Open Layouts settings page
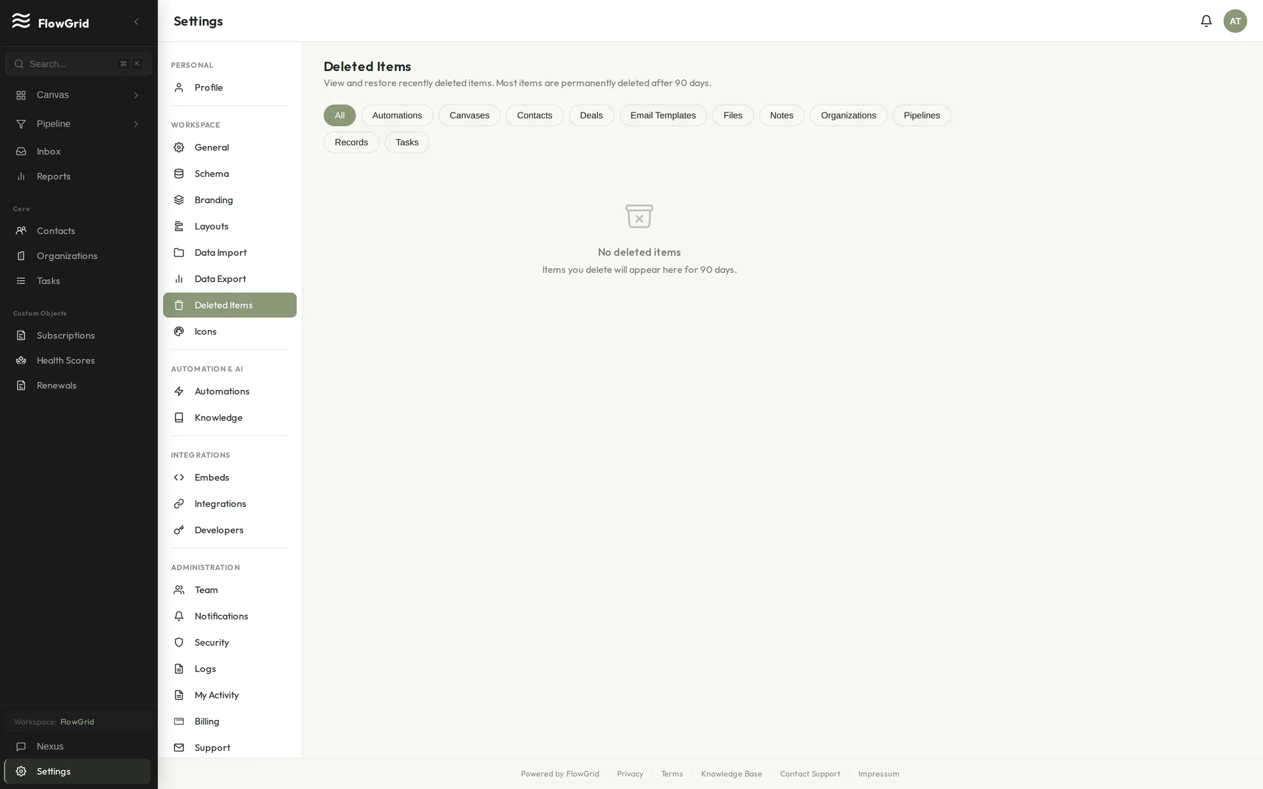The height and width of the screenshot is (789, 1263). point(230,227)
